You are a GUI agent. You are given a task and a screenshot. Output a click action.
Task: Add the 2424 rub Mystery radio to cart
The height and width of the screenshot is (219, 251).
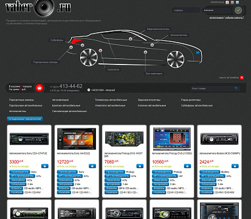pyautogui.click(x=235, y=166)
